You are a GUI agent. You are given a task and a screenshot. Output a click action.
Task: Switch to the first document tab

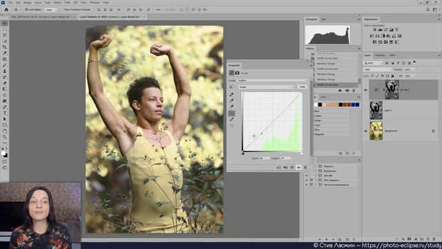click(41, 17)
